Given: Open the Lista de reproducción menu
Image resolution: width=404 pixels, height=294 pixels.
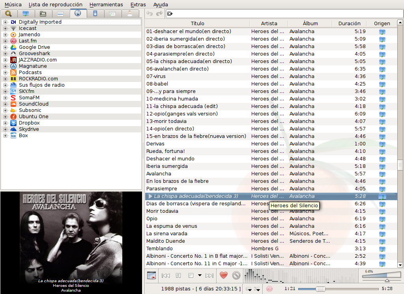Looking at the screenshot, I should point(55,5).
